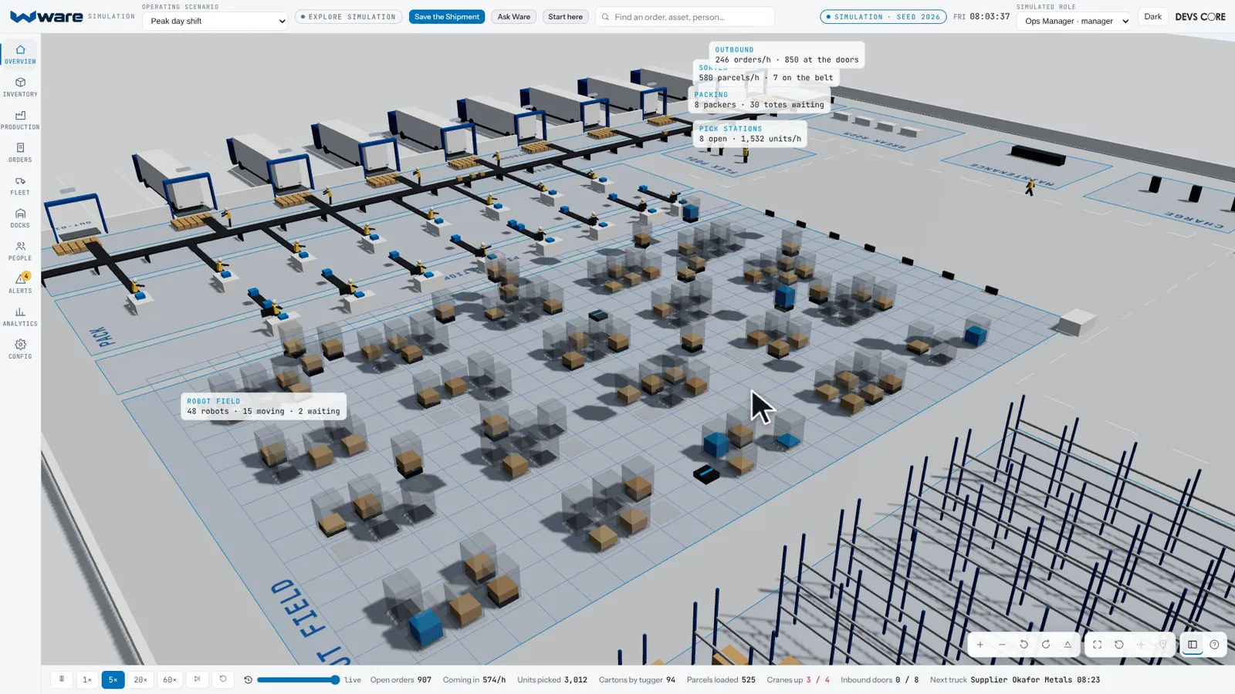Open the People section in sidebar
The image size is (1235, 694).
(20, 251)
